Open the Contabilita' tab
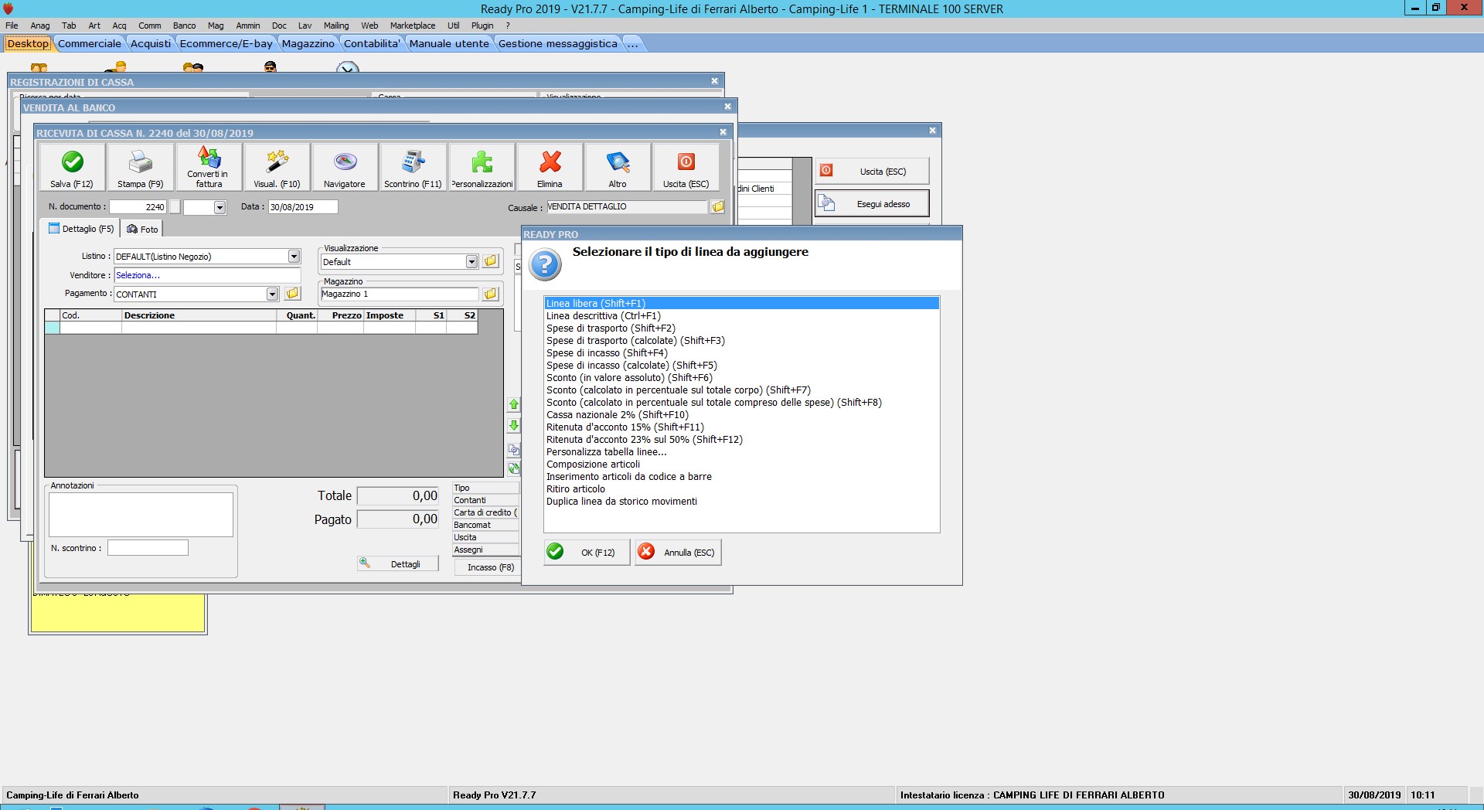The image size is (1484, 810). (372, 43)
